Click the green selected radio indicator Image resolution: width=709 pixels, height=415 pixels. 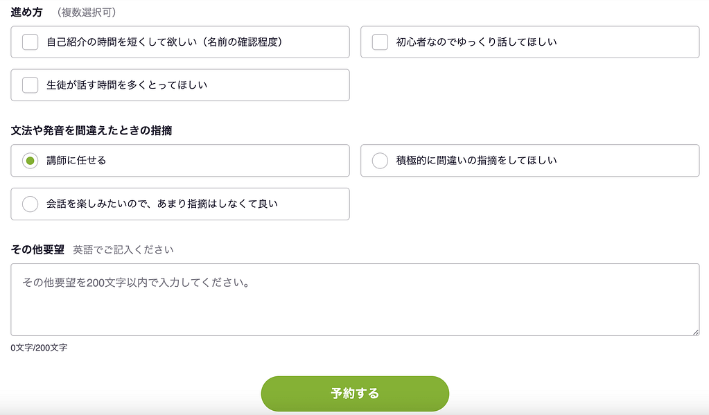[30, 161]
